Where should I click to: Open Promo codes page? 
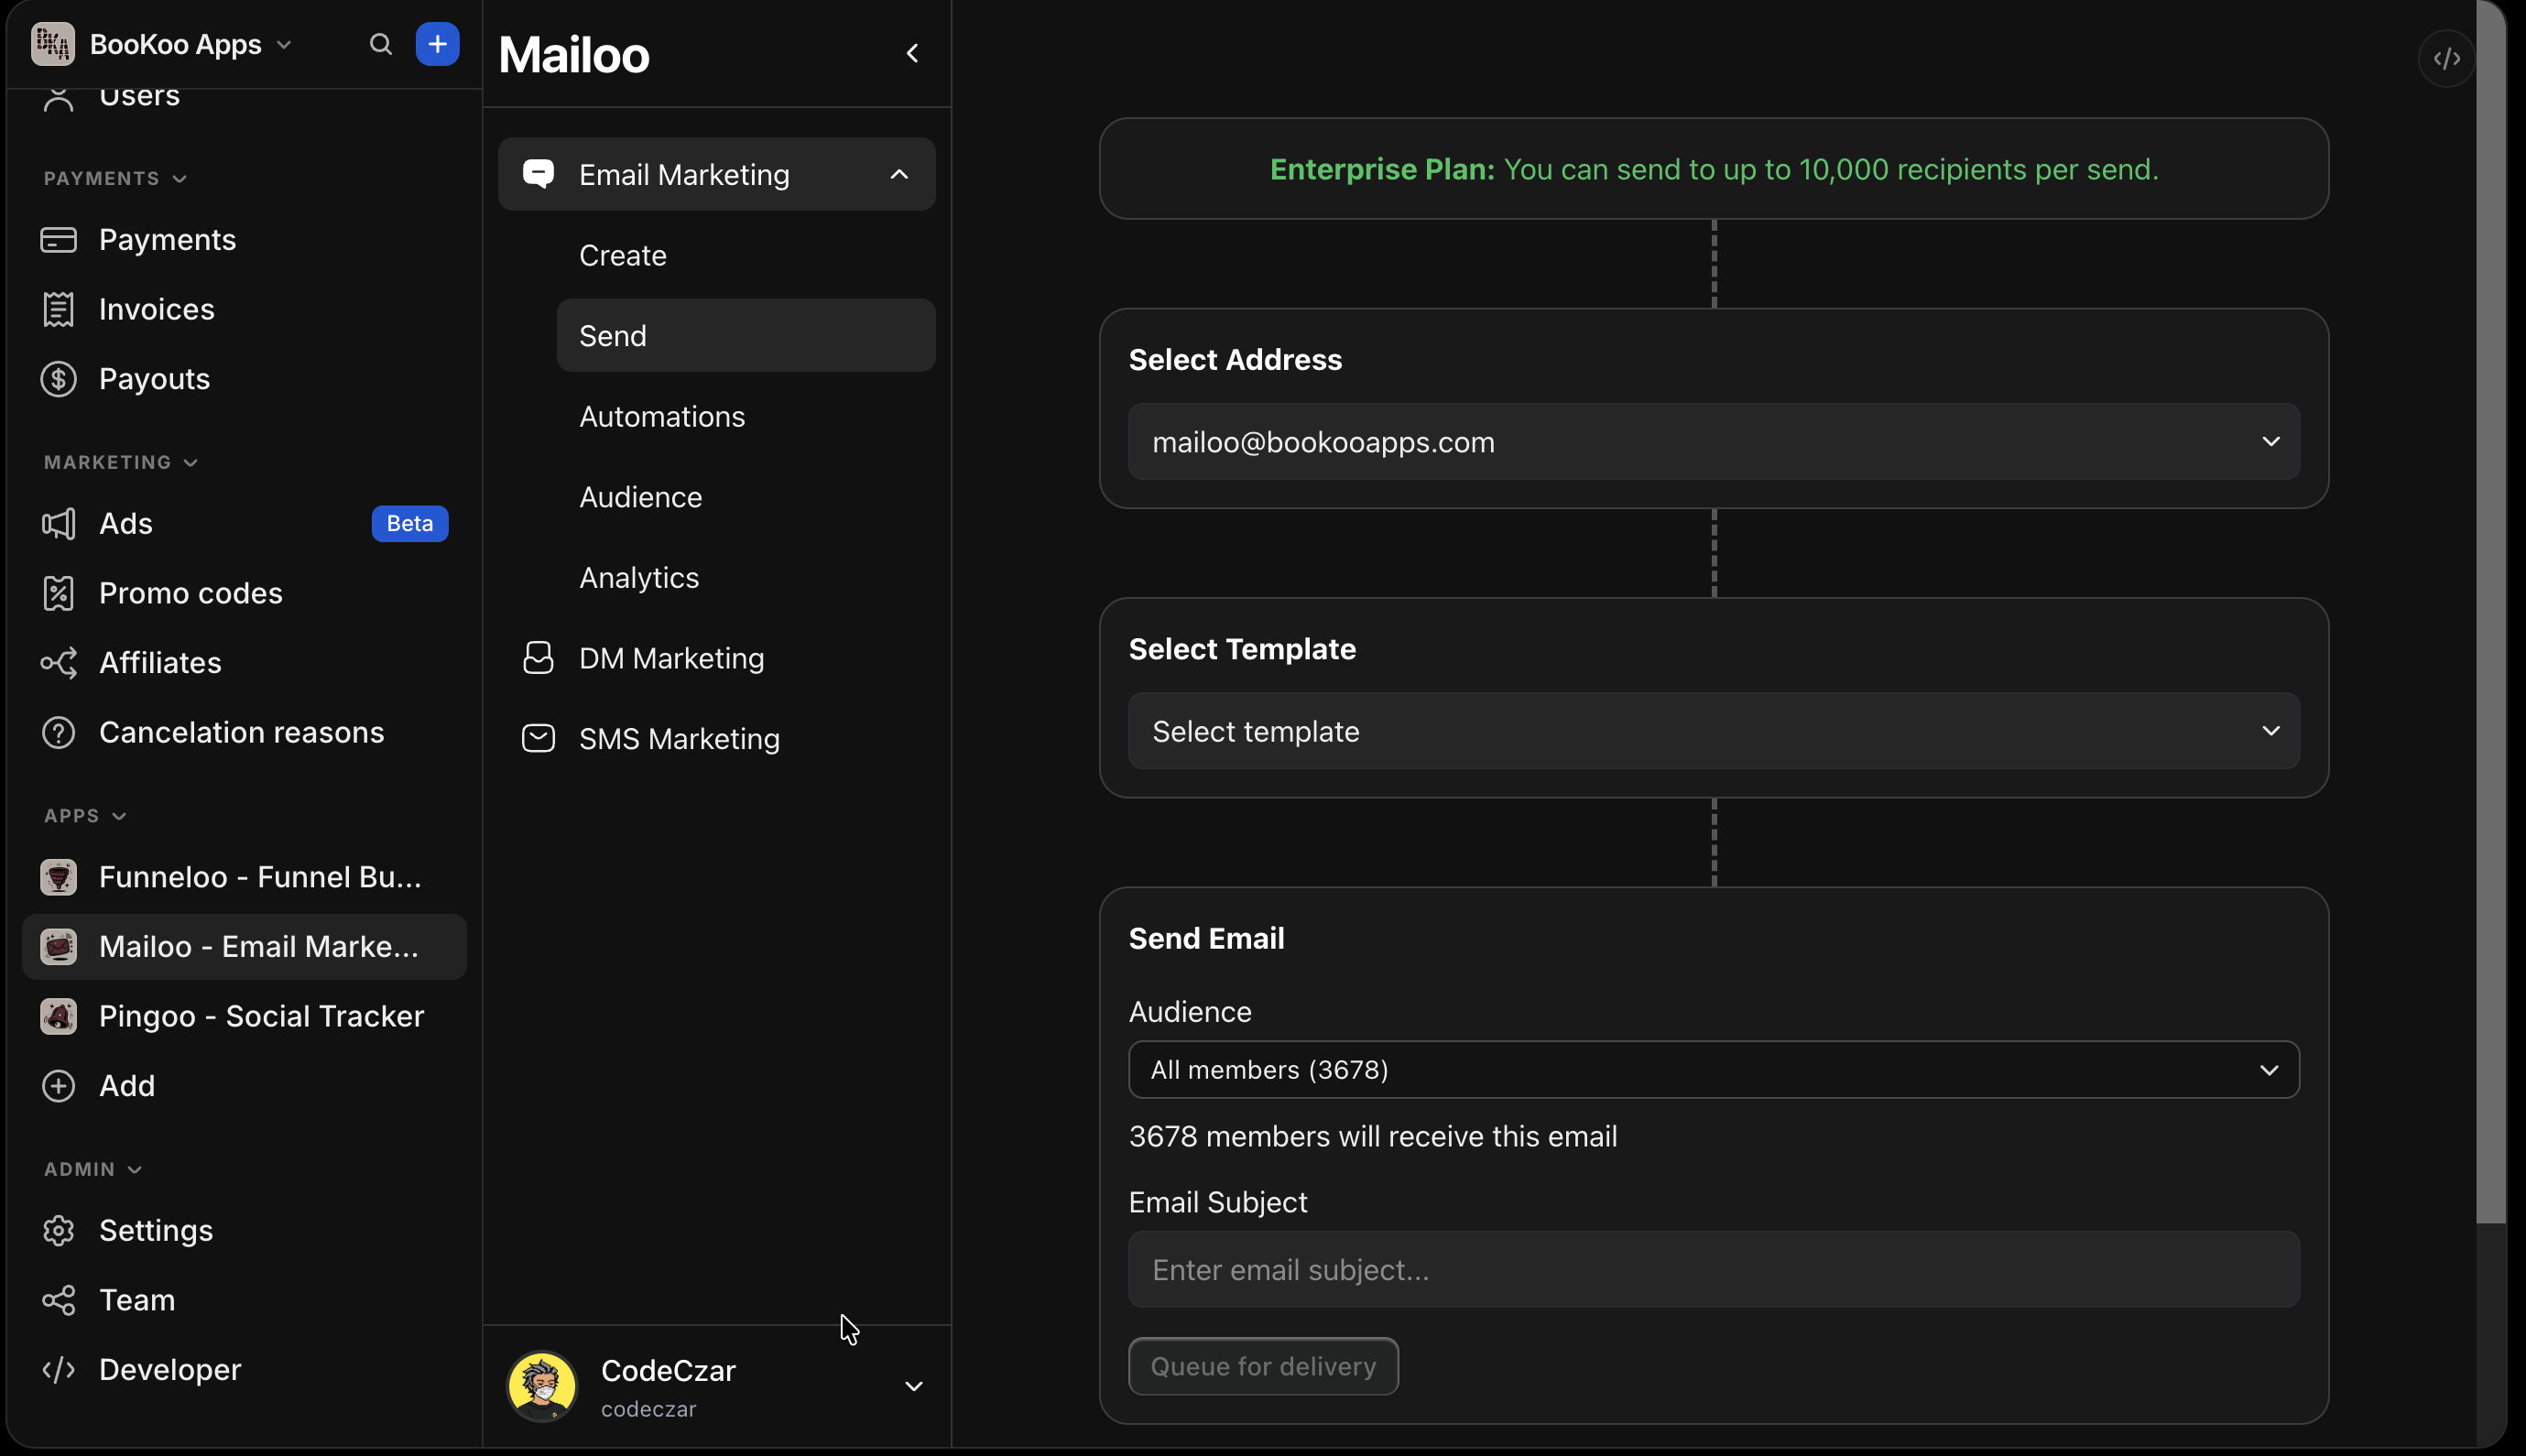click(190, 593)
